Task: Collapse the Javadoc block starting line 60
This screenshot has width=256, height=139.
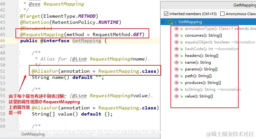Action: [x=18, y=126]
